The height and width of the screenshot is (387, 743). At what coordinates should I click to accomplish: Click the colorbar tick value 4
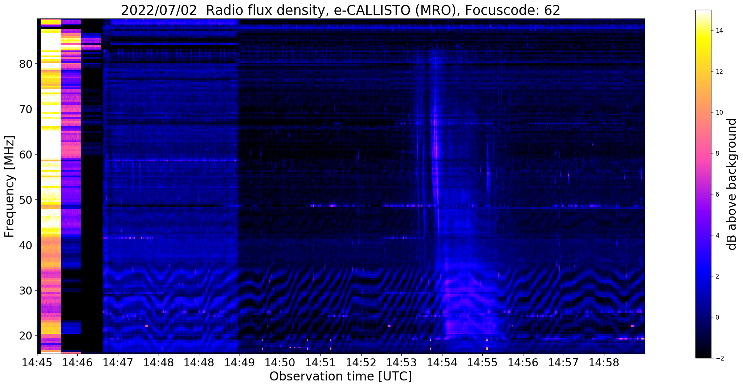(717, 235)
